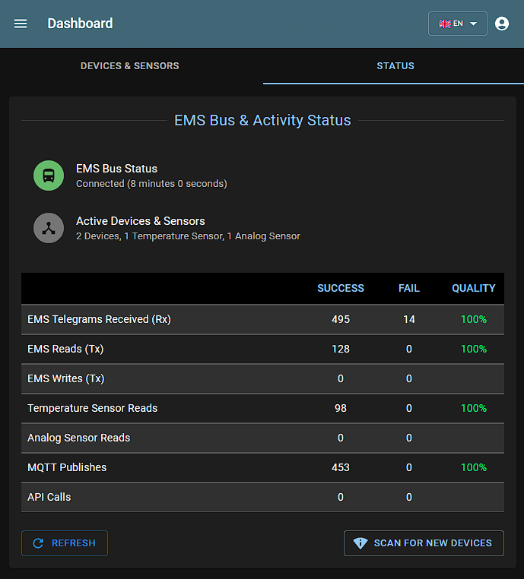The image size is (524, 579).
Task: Click the API Calls row
Action: pyautogui.click(x=262, y=497)
